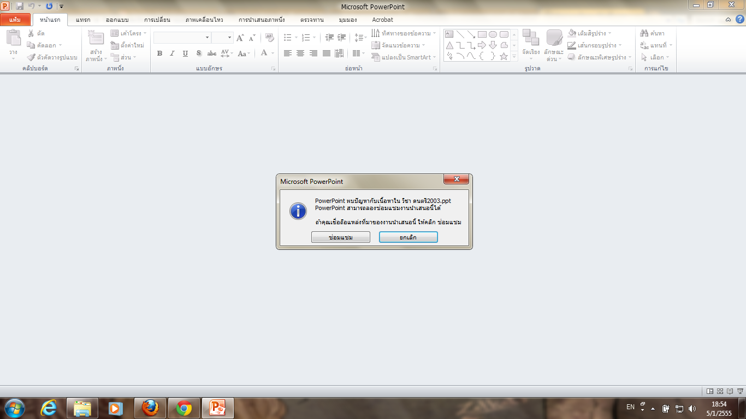Viewport: 746px width, 419px height.
Task: Click the Font Color letter A button
Action: pos(264,53)
